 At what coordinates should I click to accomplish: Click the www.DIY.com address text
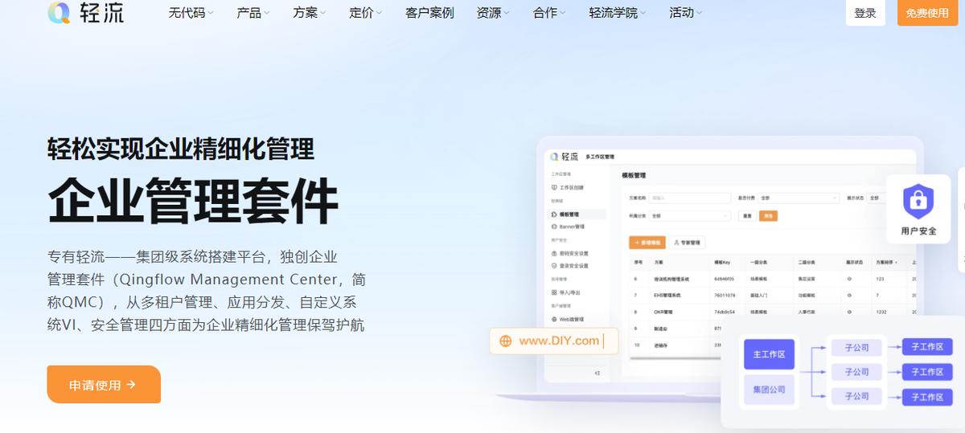pos(559,341)
